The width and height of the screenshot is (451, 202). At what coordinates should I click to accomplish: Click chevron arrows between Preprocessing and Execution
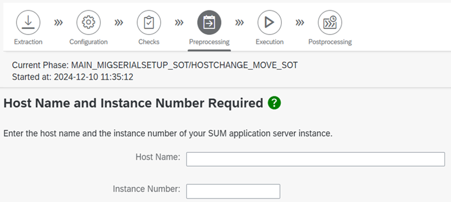point(239,22)
